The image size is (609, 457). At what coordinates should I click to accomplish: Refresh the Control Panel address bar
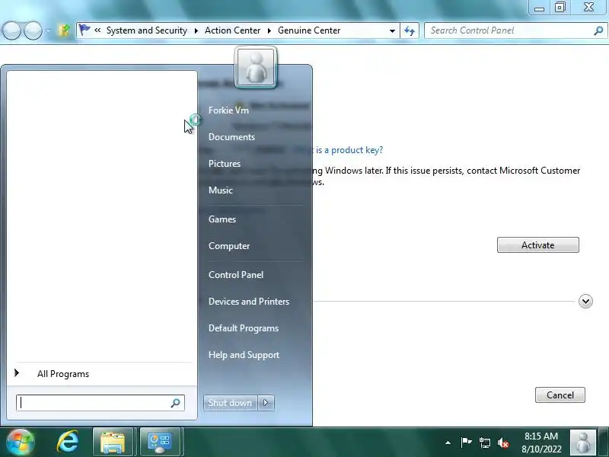[x=410, y=30]
